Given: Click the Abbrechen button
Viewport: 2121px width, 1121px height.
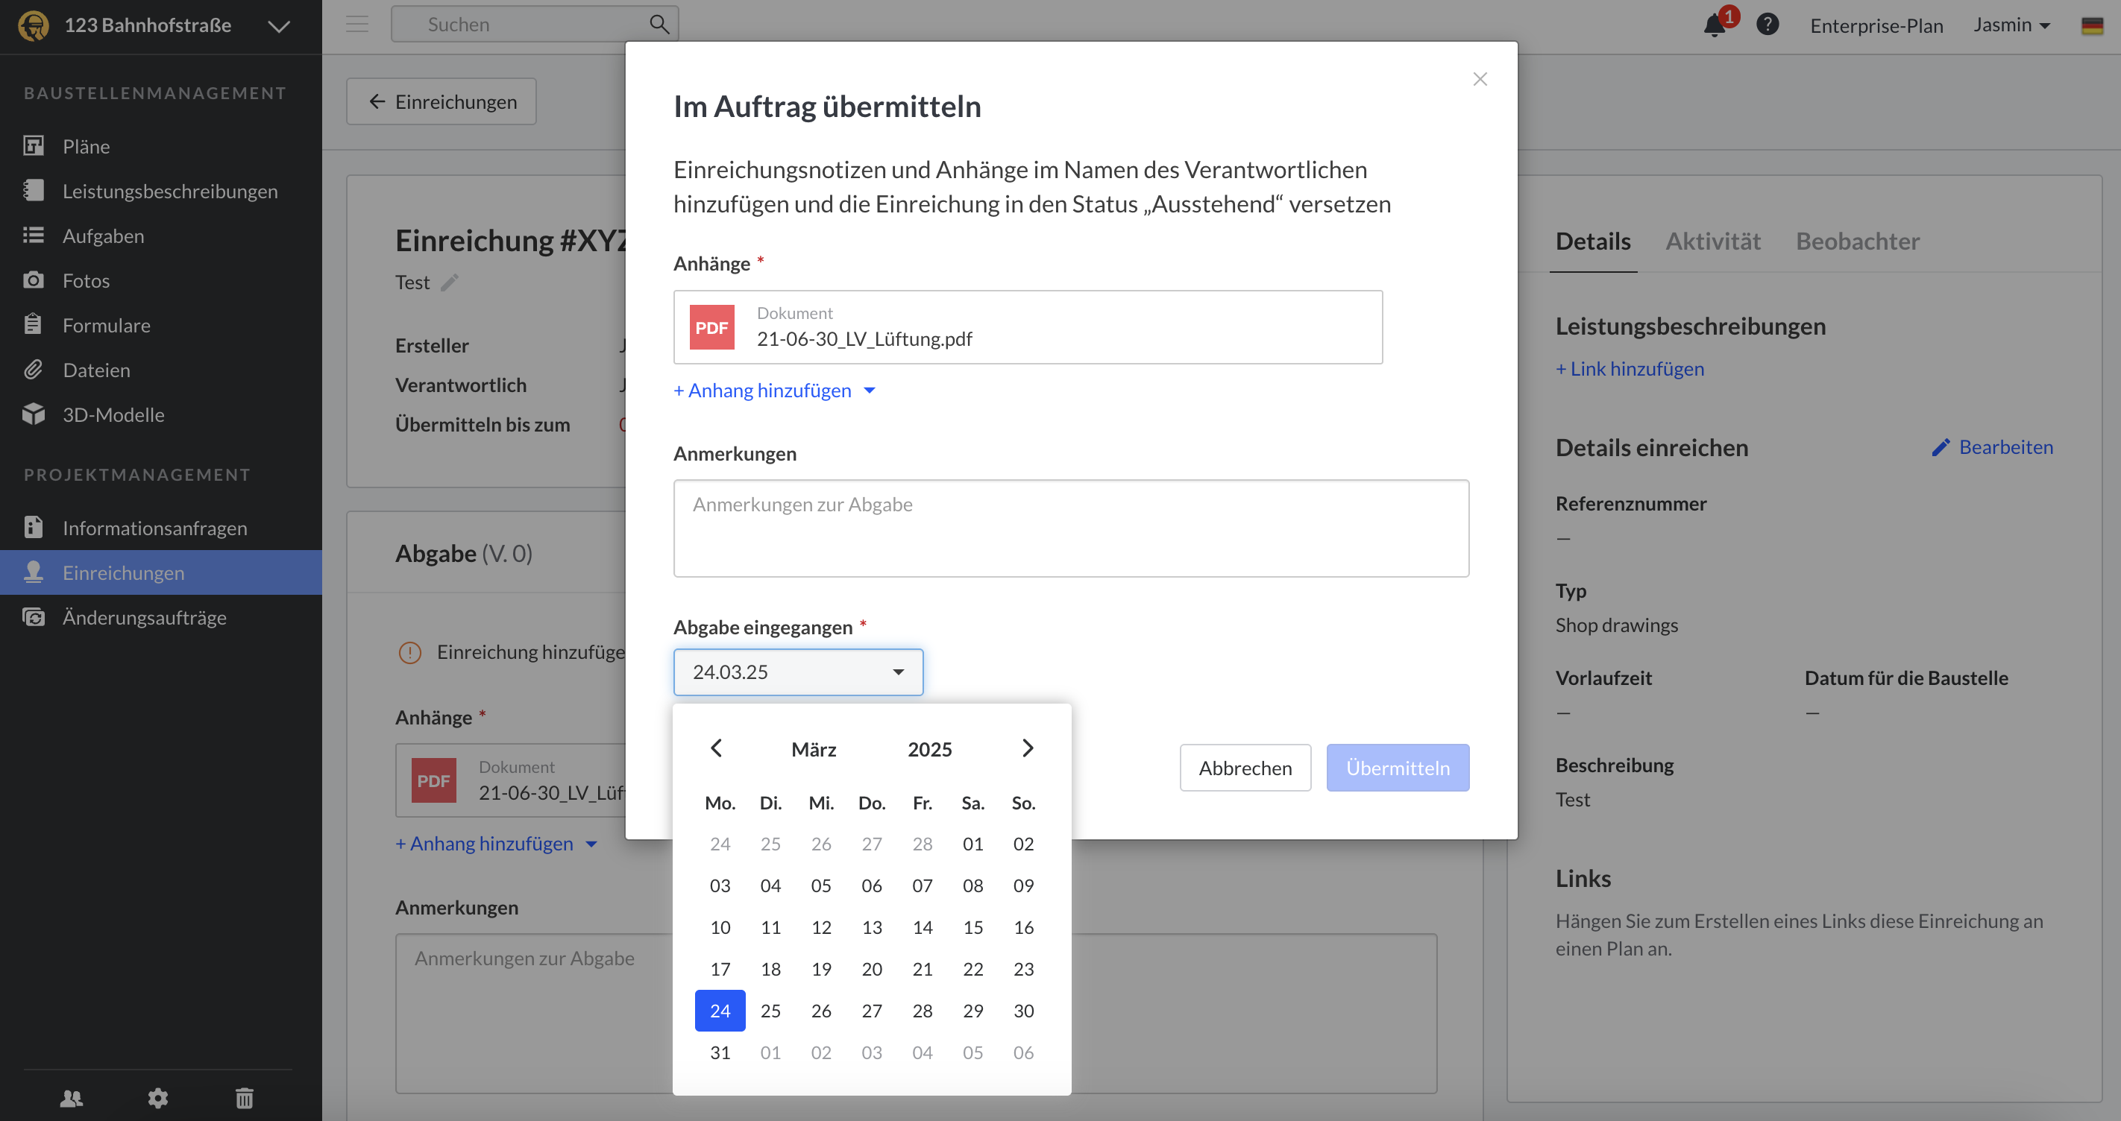Looking at the screenshot, I should pos(1245,767).
